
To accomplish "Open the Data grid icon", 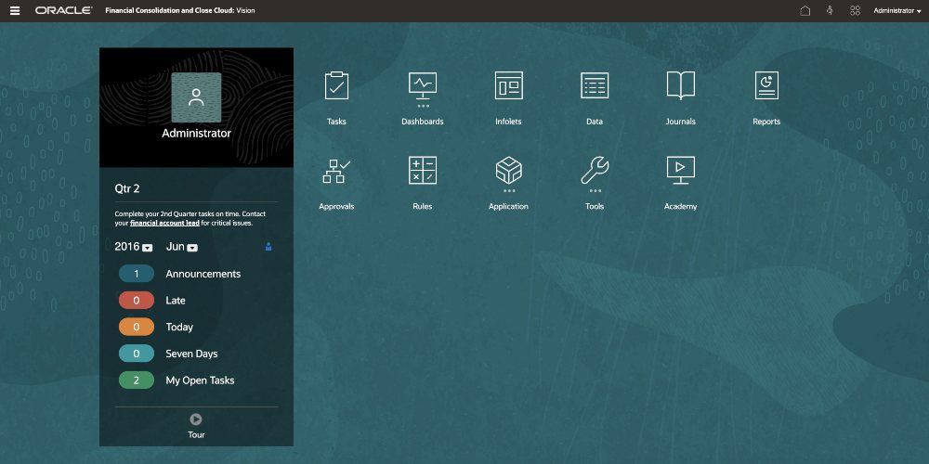I will 595,86.
